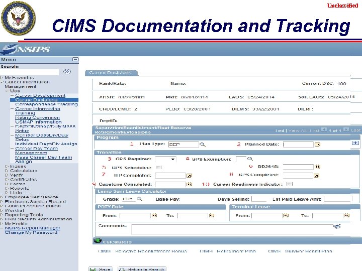Open Change My Password link
Screen dimensions: 362x271
31,232
